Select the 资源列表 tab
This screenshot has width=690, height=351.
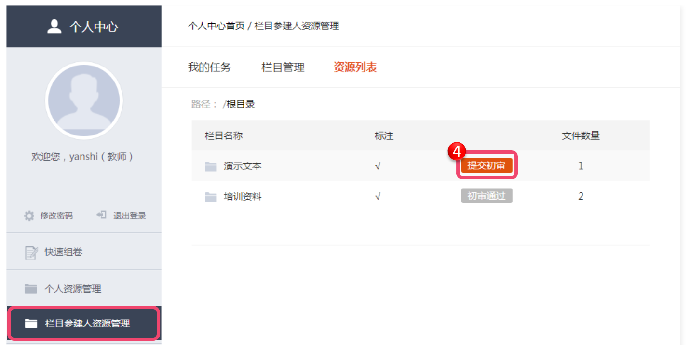click(355, 67)
